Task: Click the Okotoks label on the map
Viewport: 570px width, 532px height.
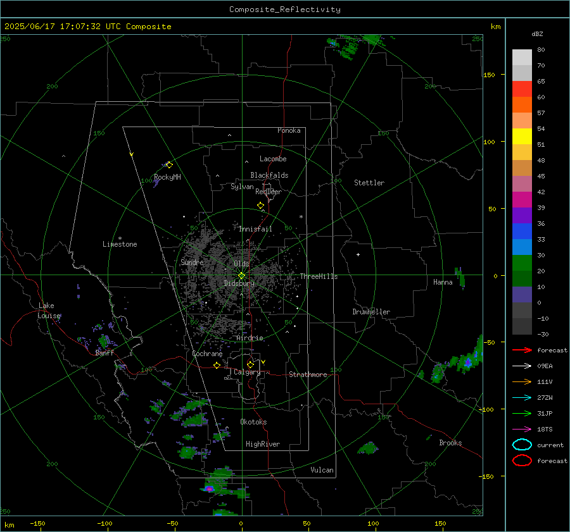Action: (253, 422)
